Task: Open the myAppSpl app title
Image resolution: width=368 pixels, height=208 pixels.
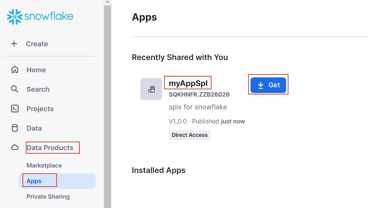Action: click(188, 83)
